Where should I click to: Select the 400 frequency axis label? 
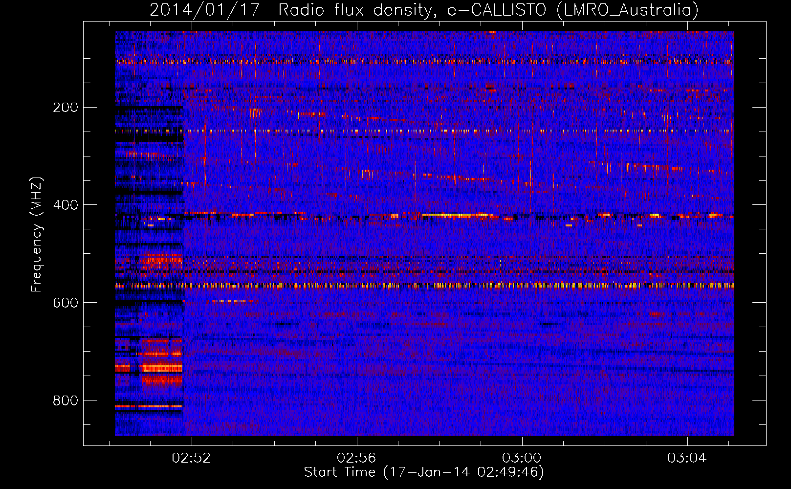coord(66,205)
